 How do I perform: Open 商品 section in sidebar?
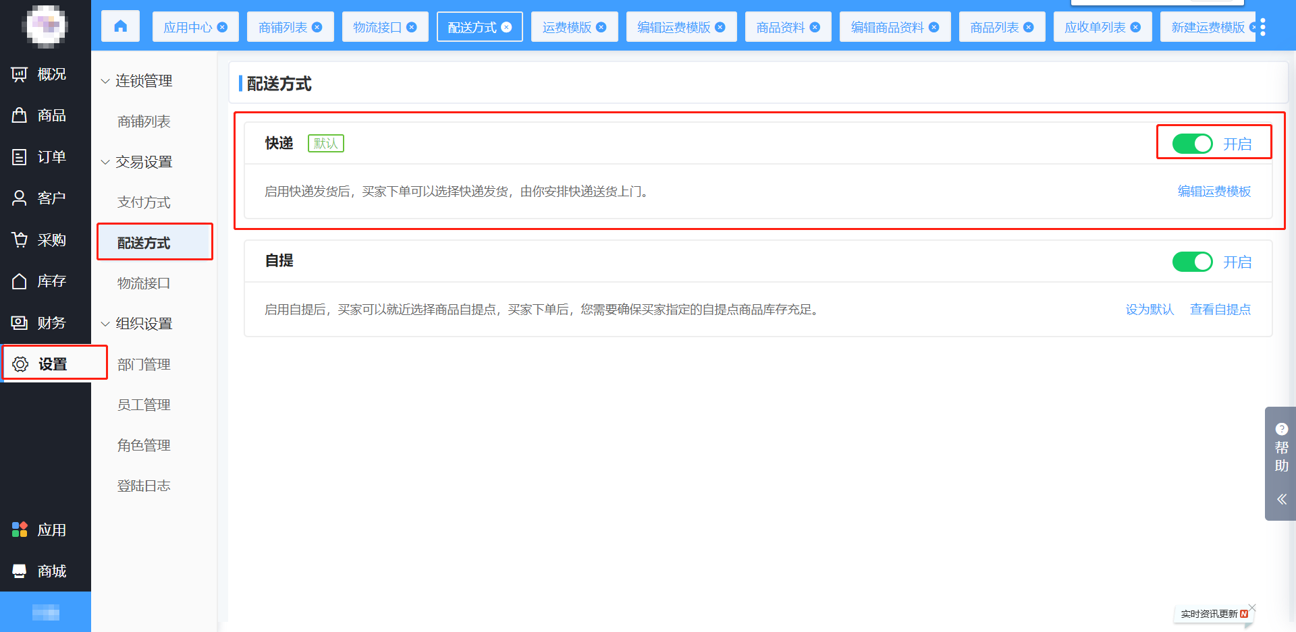pyautogui.click(x=39, y=115)
